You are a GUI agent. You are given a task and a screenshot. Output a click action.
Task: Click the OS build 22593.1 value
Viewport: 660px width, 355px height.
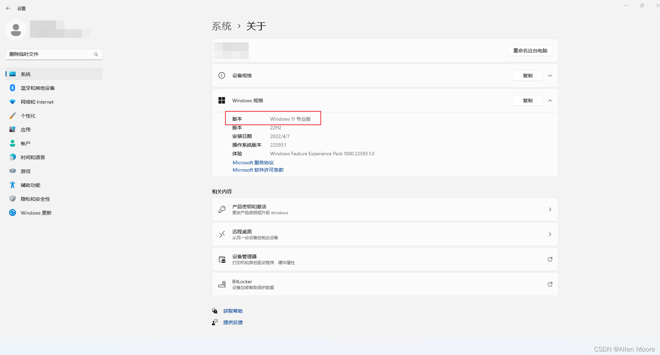tap(278, 145)
